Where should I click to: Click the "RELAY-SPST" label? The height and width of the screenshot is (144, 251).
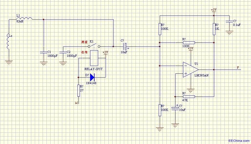(x=94, y=69)
